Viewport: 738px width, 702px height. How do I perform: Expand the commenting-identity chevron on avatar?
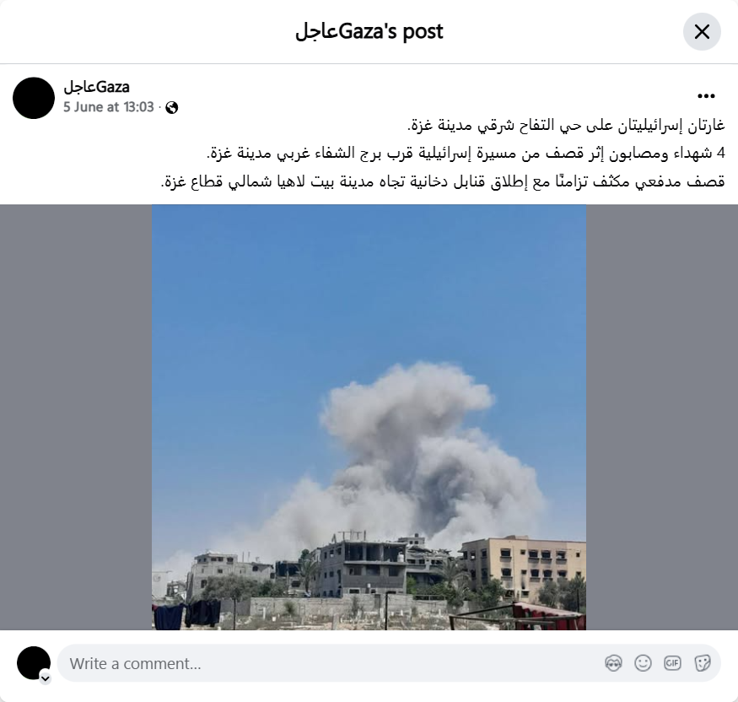[46, 678]
